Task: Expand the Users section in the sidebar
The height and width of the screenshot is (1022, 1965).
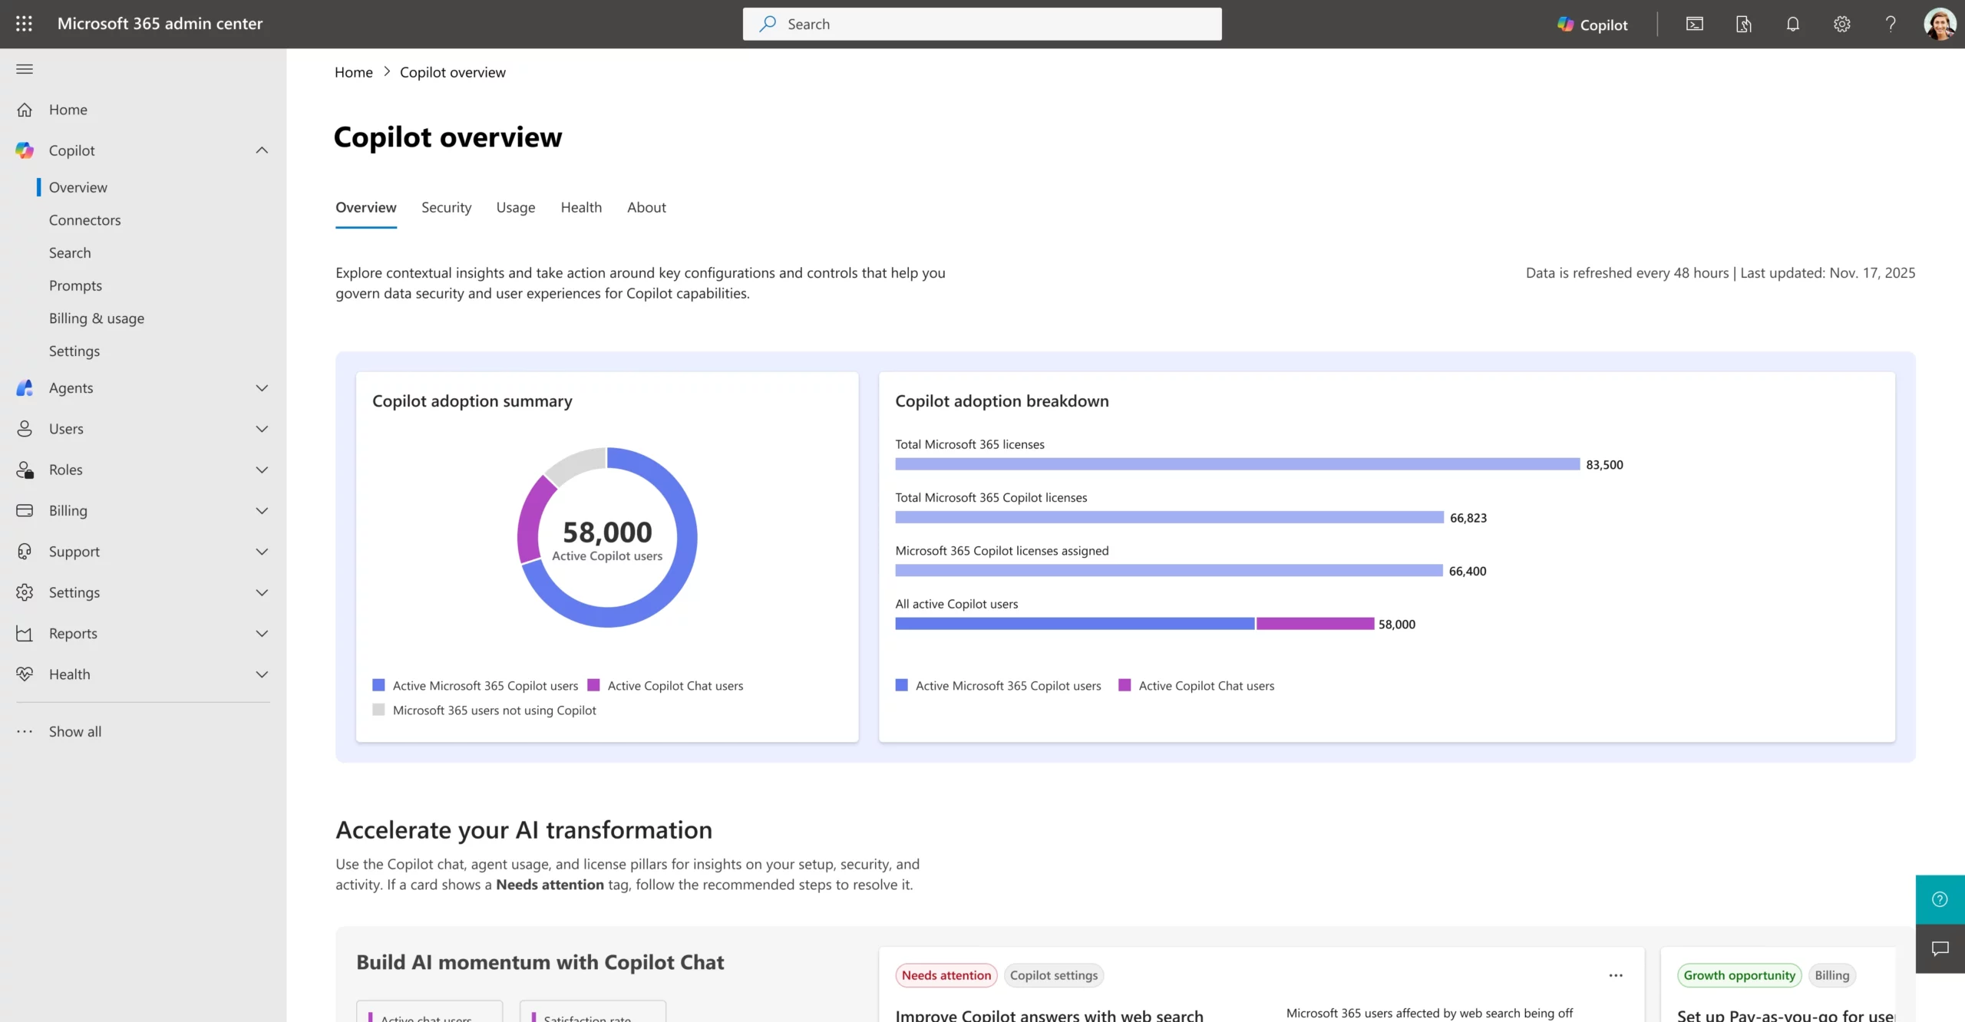Action: pyautogui.click(x=262, y=428)
